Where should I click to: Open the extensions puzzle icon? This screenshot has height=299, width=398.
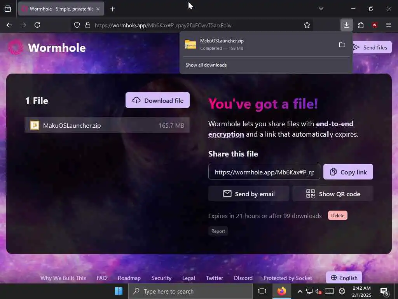361,25
